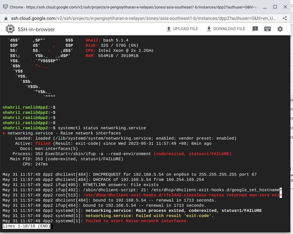Screen dimensions: 293x234
Task: Click the systemctl status networking.service command line
Action: coord(102,128)
